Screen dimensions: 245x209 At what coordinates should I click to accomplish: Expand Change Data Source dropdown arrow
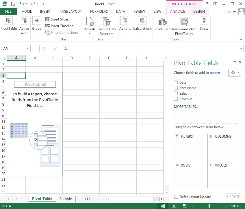coord(112,34)
